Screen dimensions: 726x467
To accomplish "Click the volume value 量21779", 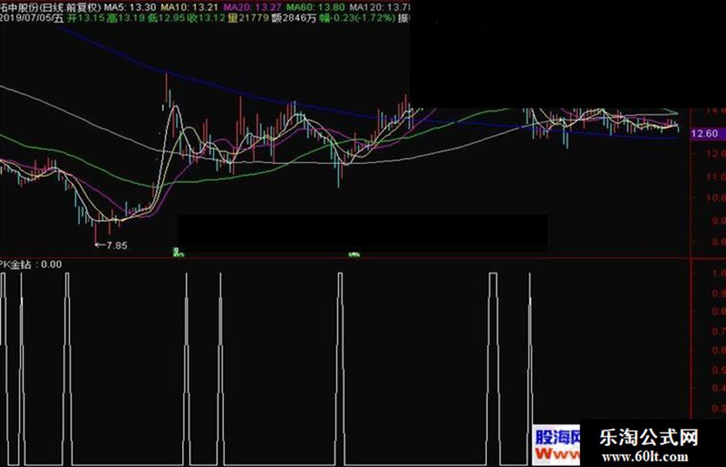I will coord(247,18).
